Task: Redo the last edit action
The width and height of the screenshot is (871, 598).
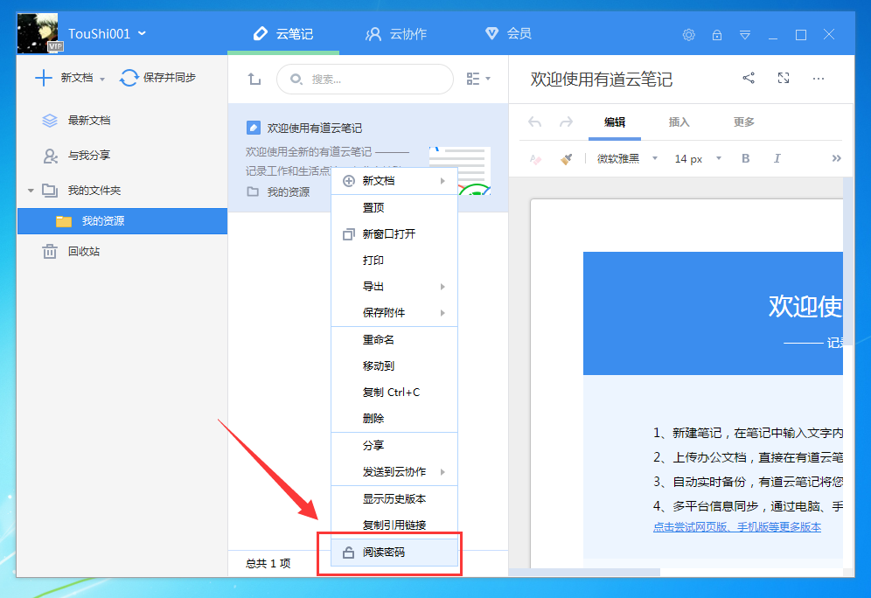Action: click(x=565, y=122)
